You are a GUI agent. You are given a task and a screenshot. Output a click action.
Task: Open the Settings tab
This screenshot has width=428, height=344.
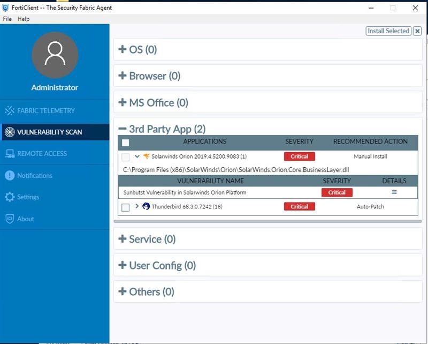click(55, 197)
